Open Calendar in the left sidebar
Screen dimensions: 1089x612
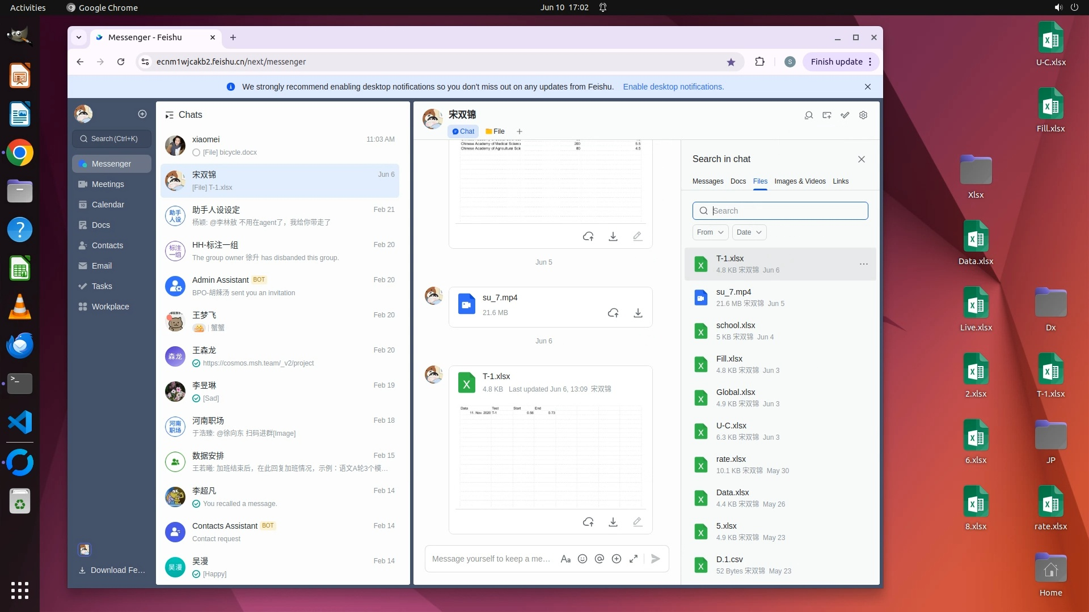[108, 205]
